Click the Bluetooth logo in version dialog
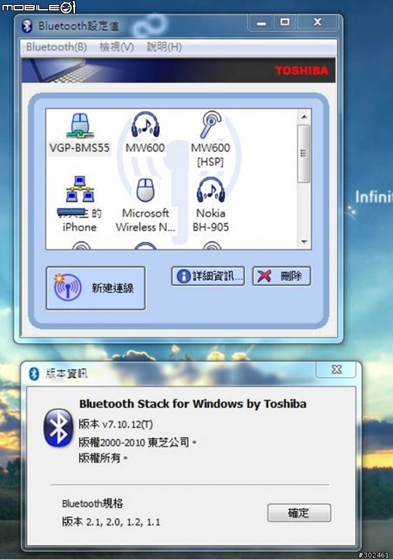This screenshot has height=560, width=393. (58, 428)
